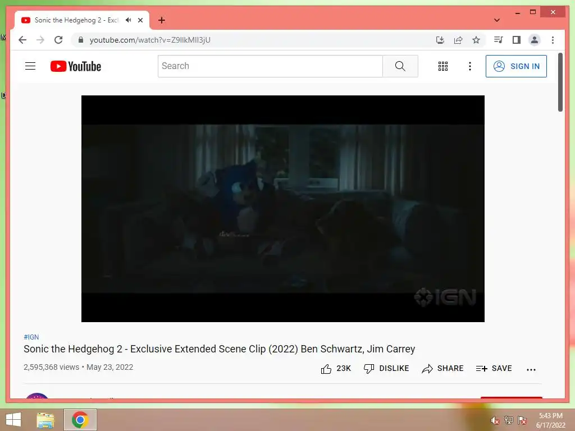
Task: Open the #IGN hashtag link
Action: click(x=31, y=337)
